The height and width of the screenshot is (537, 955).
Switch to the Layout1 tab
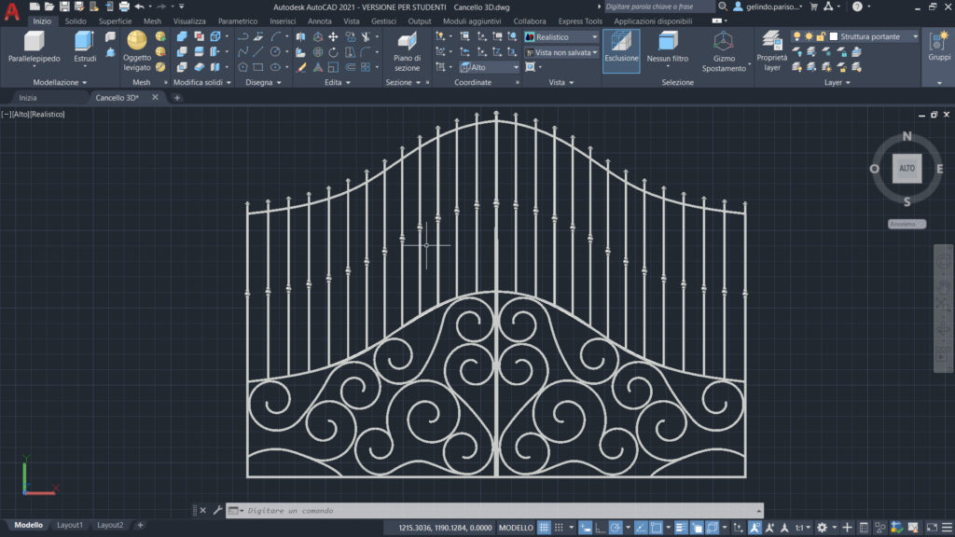pos(69,525)
